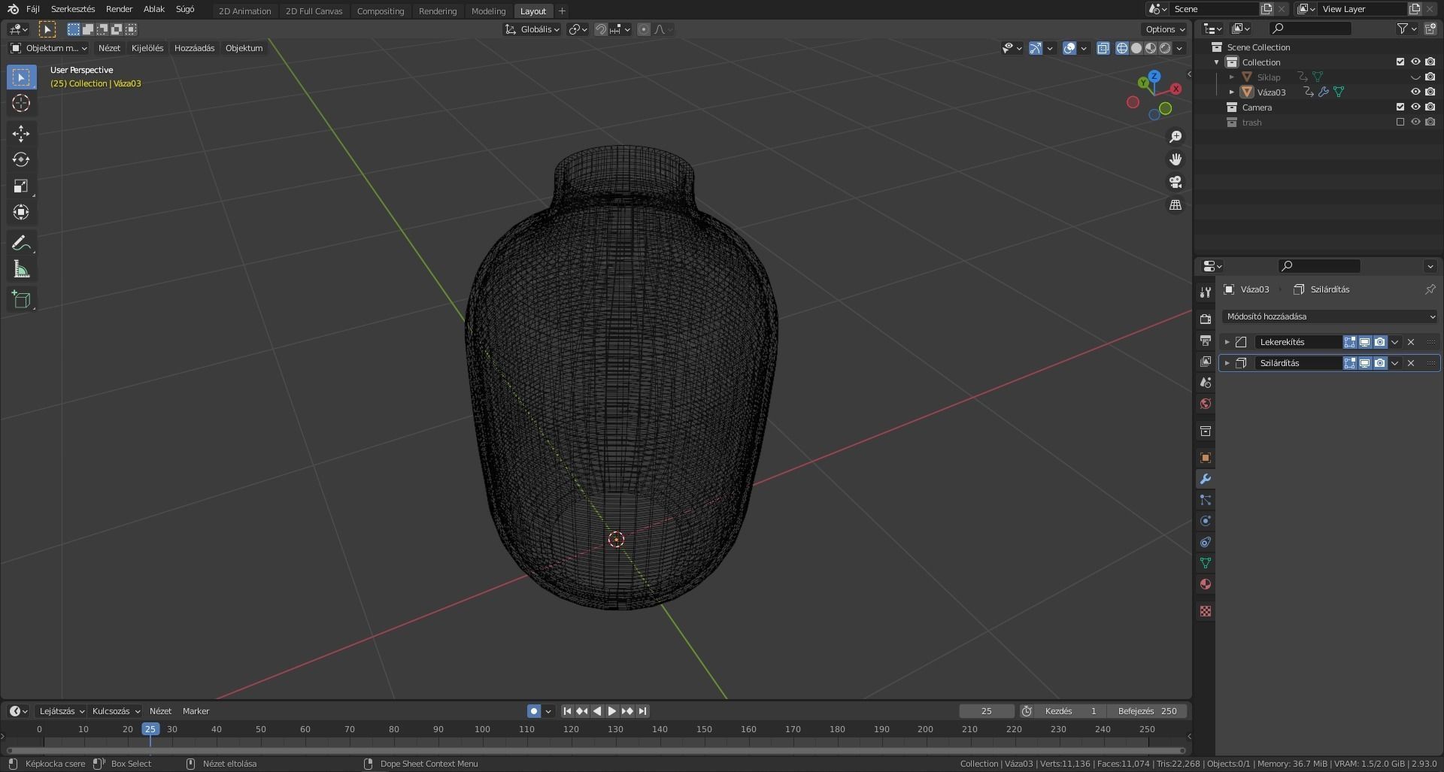Switch to the Compositing workspace tab
This screenshot has height=772, width=1444.
coord(381,11)
